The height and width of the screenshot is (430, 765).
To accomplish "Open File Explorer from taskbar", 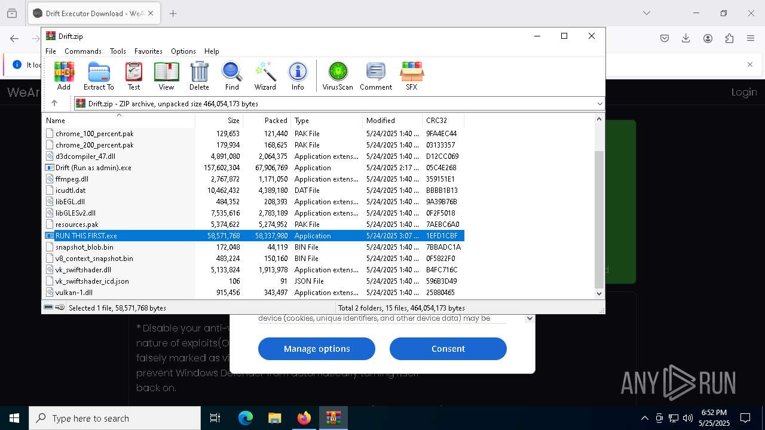I will (x=275, y=418).
